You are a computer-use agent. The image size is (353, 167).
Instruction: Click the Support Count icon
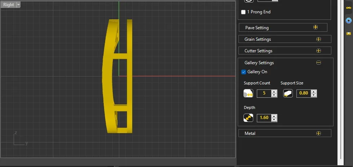pyautogui.click(x=249, y=93)
